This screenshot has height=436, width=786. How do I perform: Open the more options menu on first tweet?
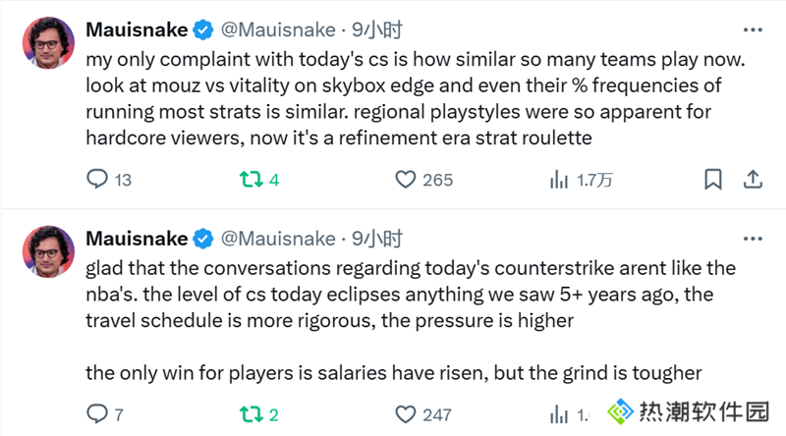coord(753,30)
